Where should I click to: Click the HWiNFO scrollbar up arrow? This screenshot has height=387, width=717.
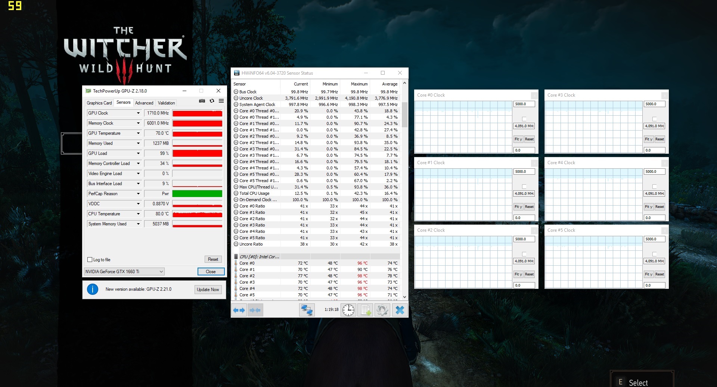[x=404, y=83]
